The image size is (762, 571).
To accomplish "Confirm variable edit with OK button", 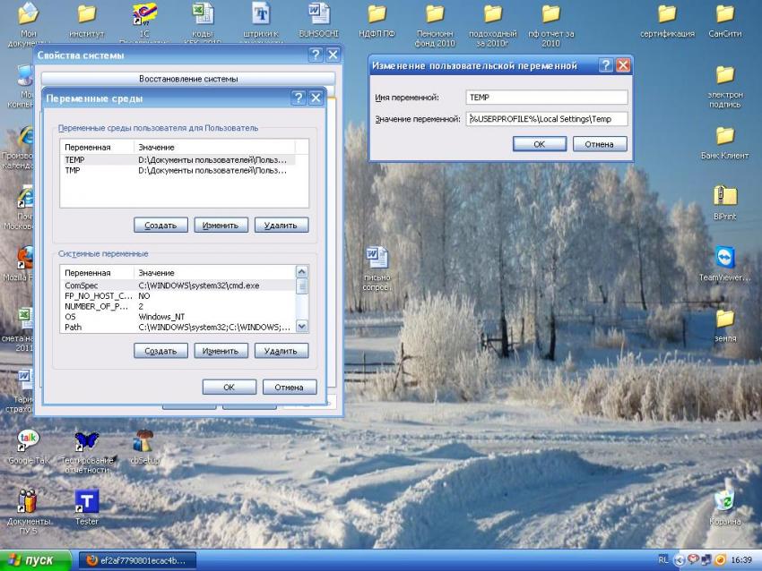I will point(539,144).
